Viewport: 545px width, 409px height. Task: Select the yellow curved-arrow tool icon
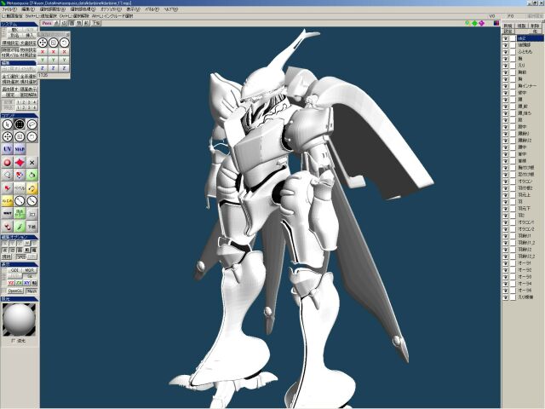click(32, 188)
